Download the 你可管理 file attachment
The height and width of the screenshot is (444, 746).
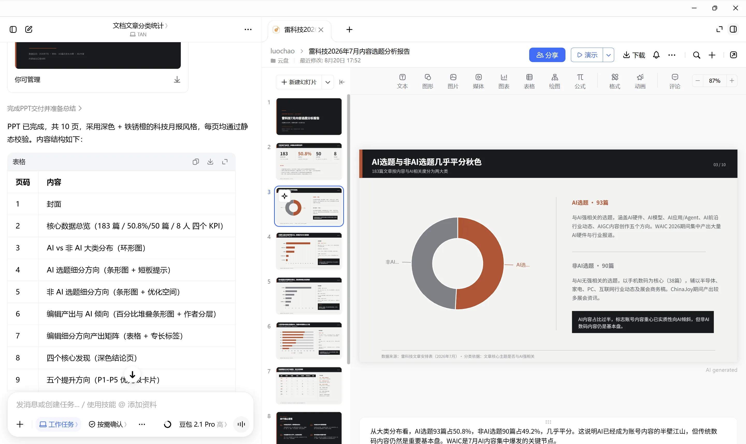tap(177, 80)
